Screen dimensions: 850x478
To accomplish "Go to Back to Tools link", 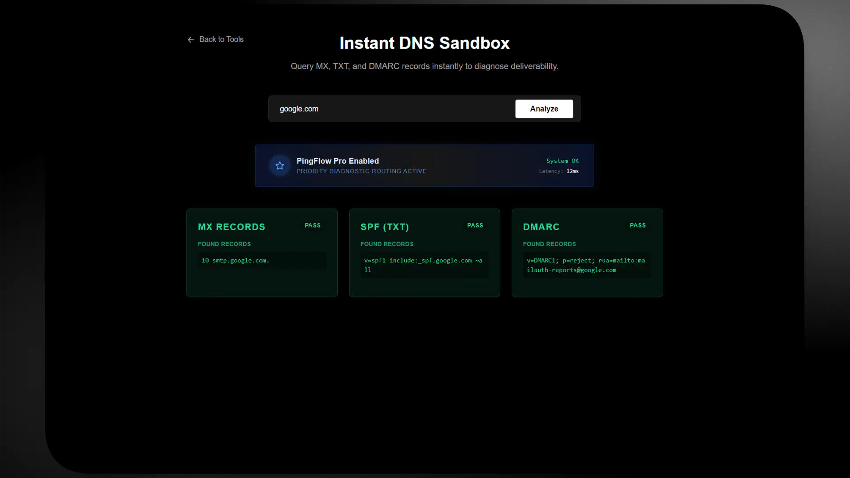I will [216, 39].
